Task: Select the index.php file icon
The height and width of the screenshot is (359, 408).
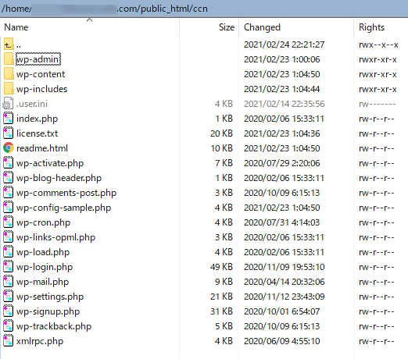Action: pyautogui.click(x=8, y=119)
